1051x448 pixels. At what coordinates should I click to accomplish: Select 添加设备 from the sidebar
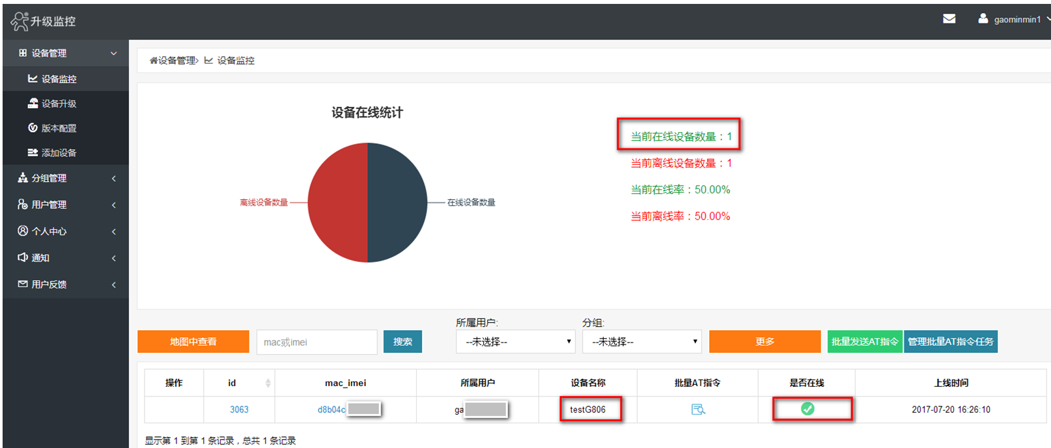[59, 153]
